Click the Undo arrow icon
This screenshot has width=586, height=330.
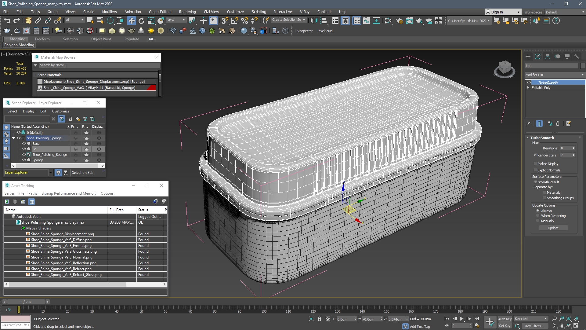click(x=7, y=20)
